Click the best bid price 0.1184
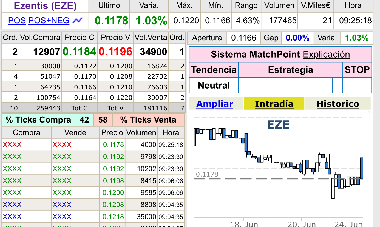 (x=80, y=52)
